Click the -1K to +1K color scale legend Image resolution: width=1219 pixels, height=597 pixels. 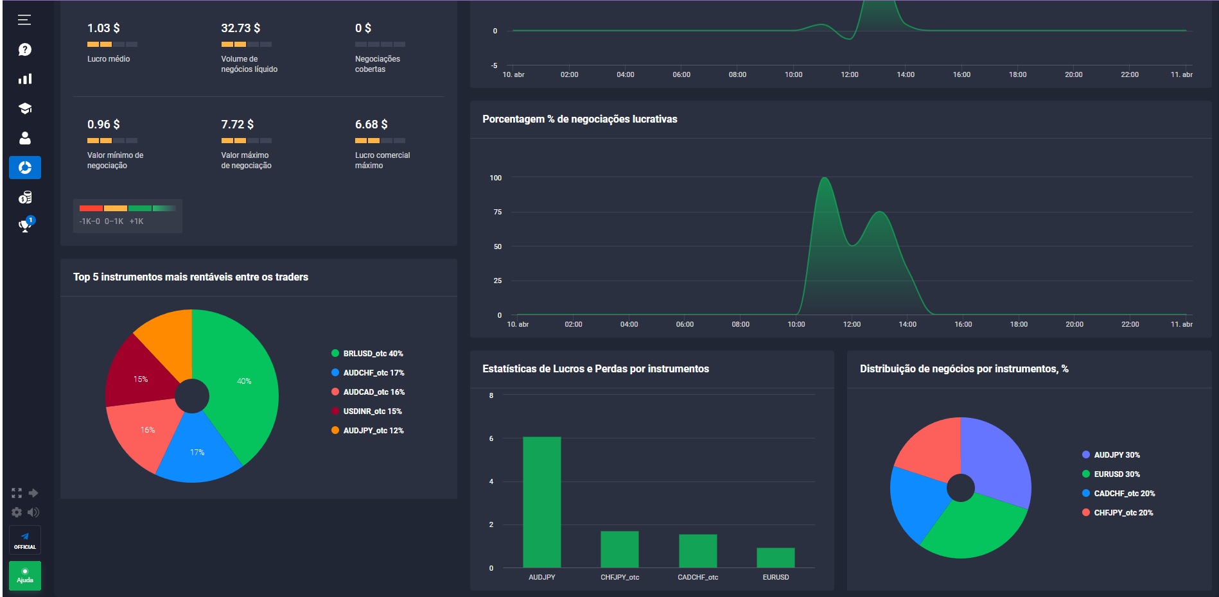126,214
